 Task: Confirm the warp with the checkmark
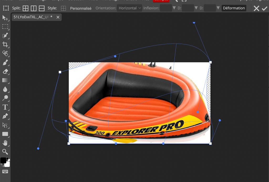[264, 8]
